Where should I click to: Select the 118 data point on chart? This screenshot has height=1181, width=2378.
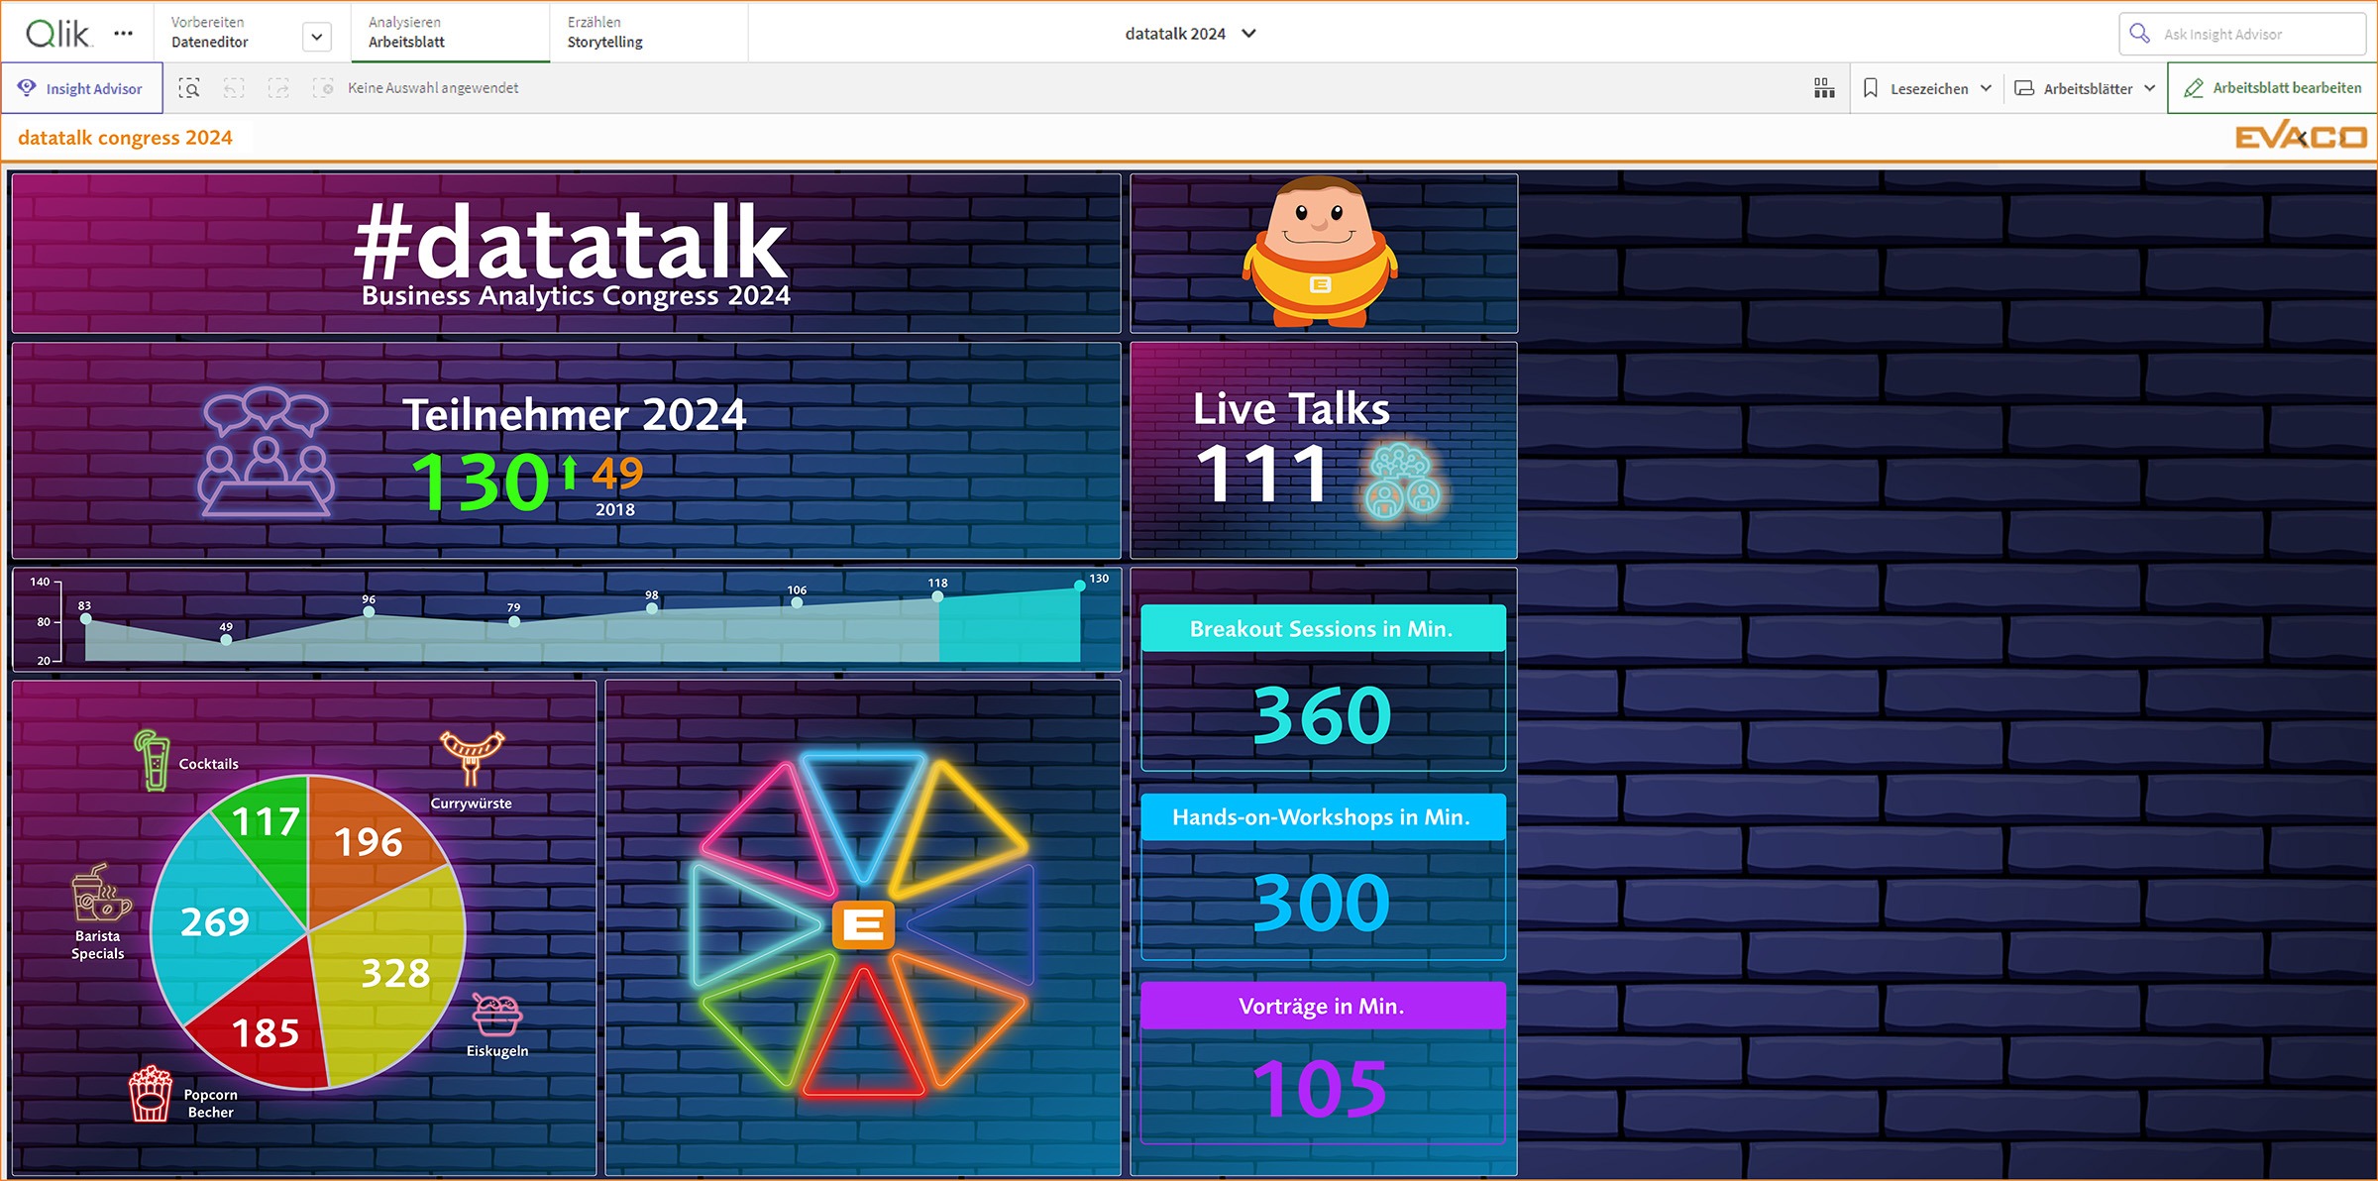point(937,596)
